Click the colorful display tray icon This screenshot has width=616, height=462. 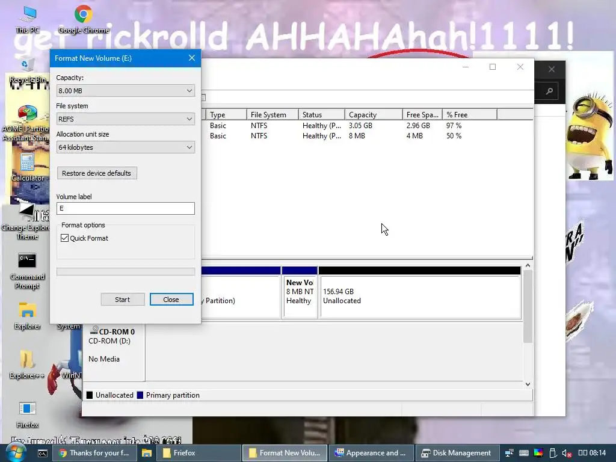click(x=538, y=453)
